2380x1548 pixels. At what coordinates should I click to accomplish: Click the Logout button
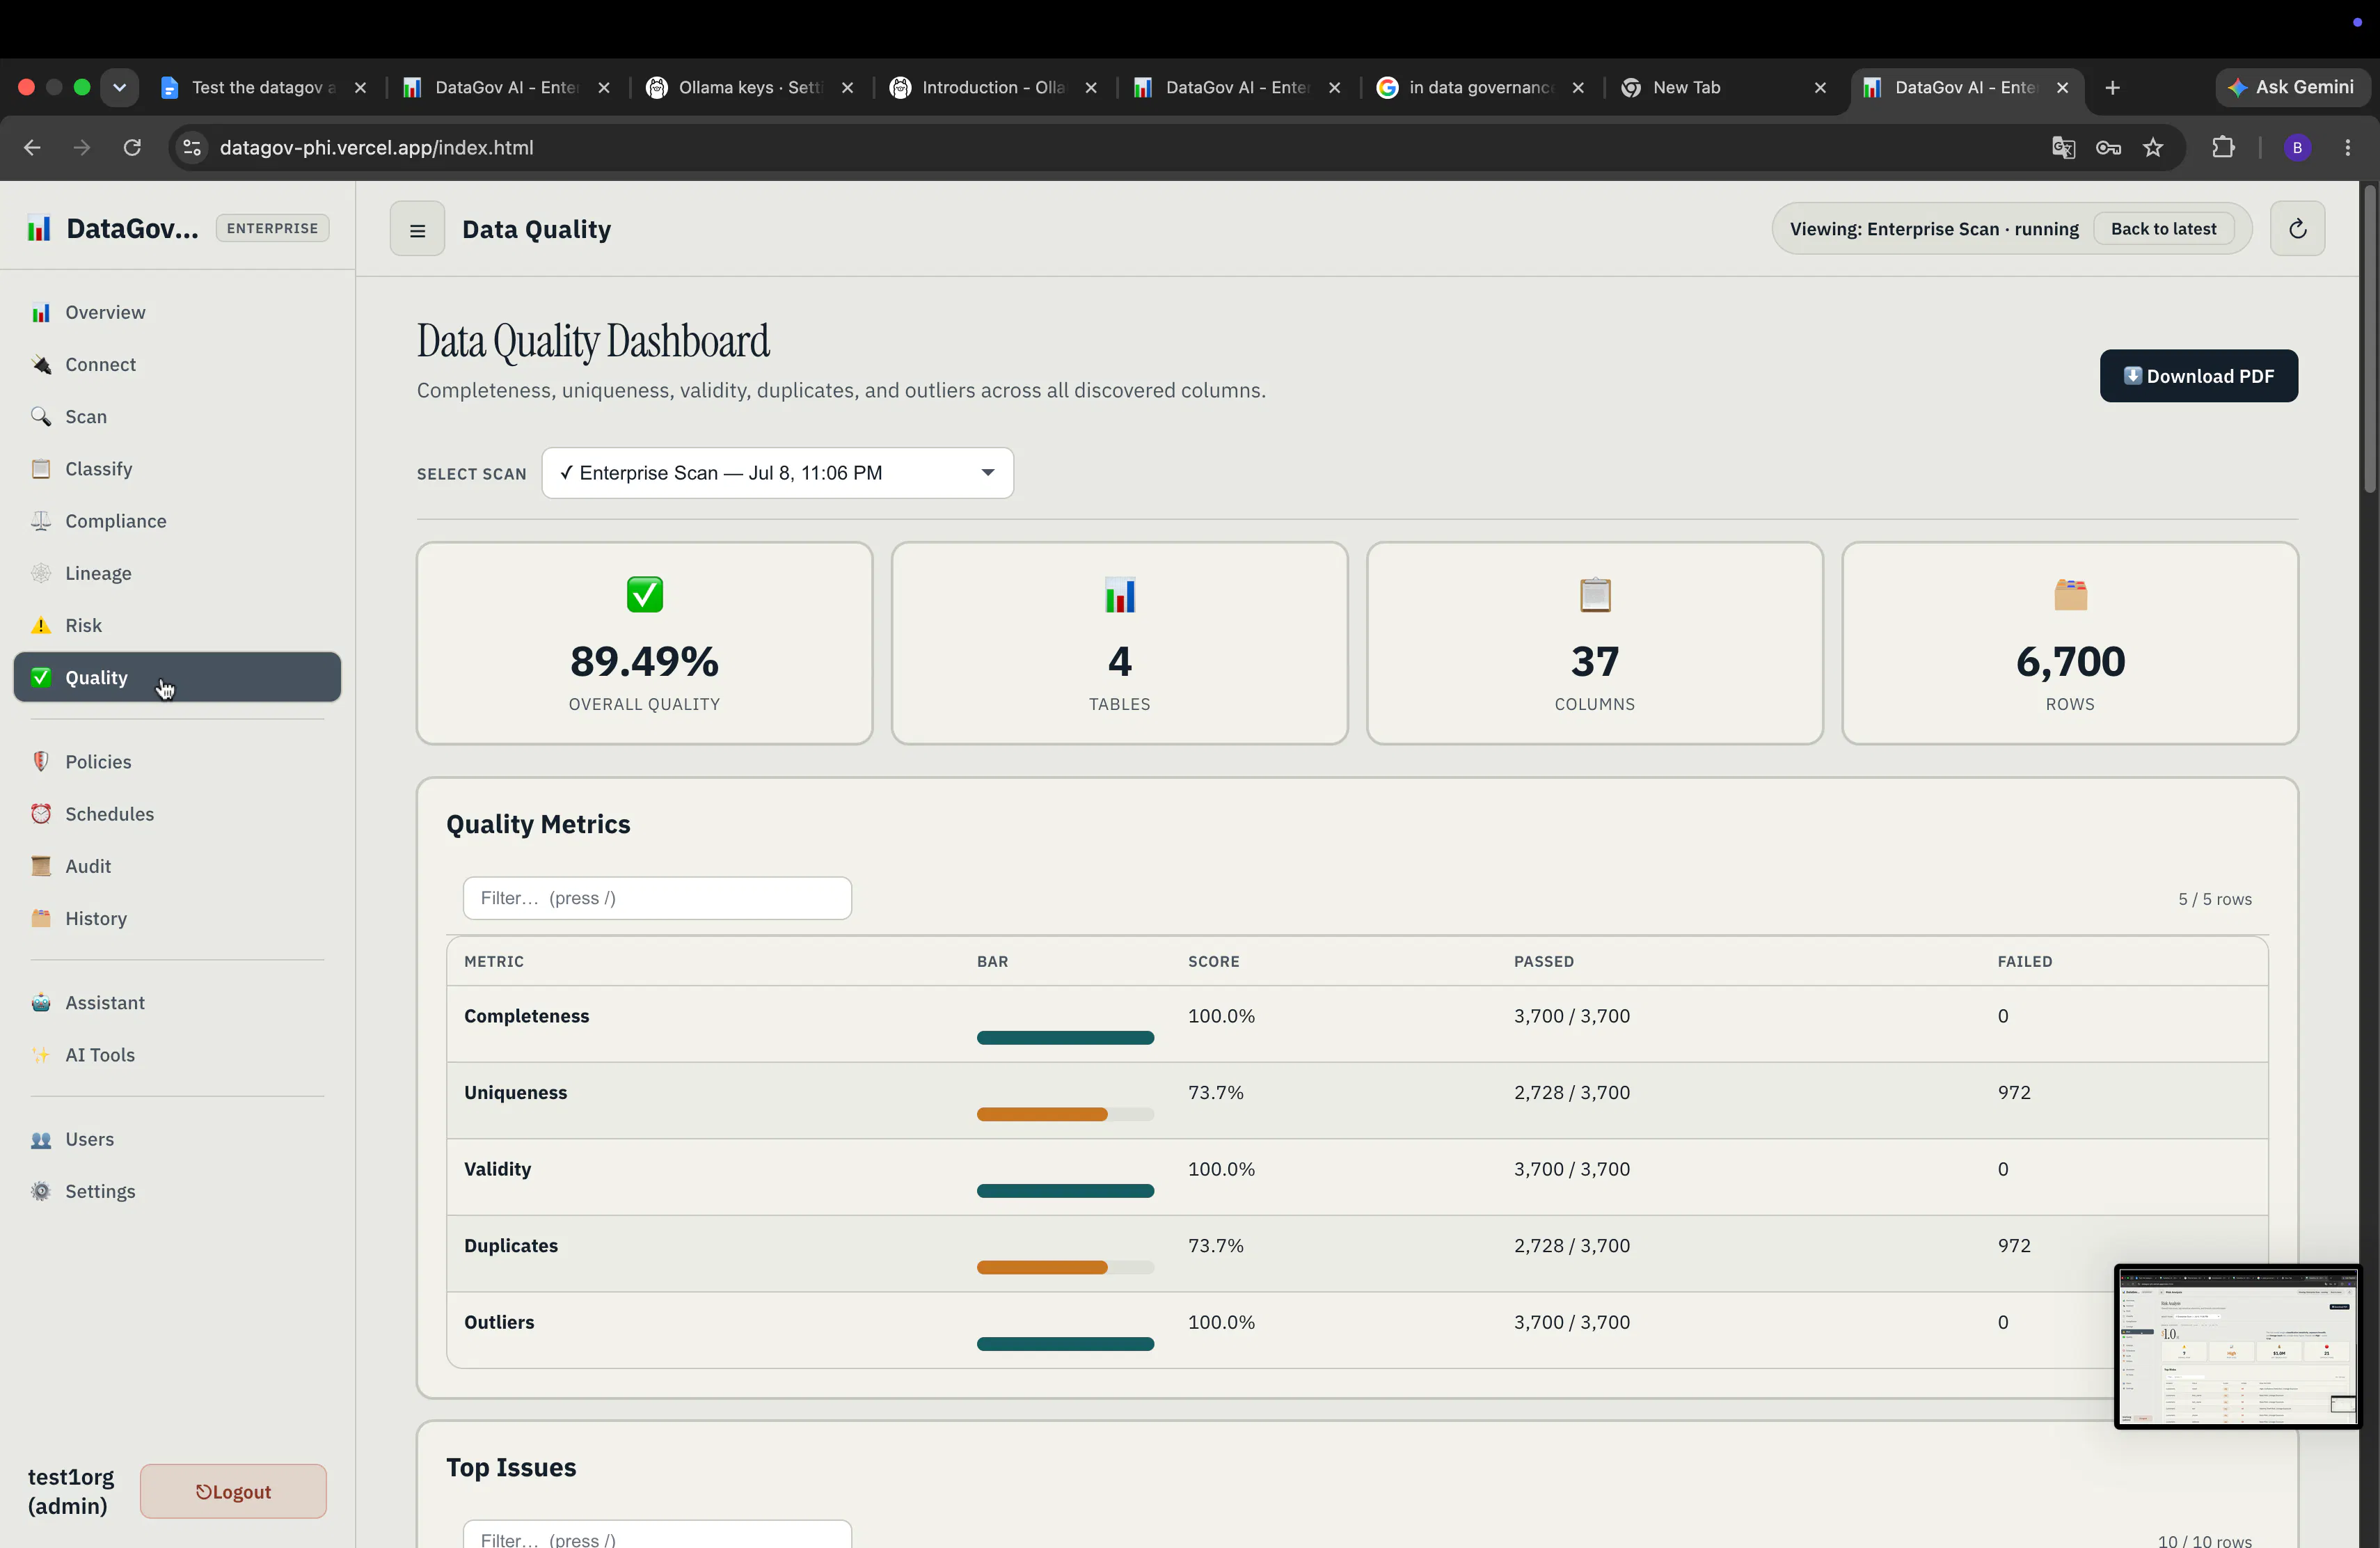(x=233, y=1491)
